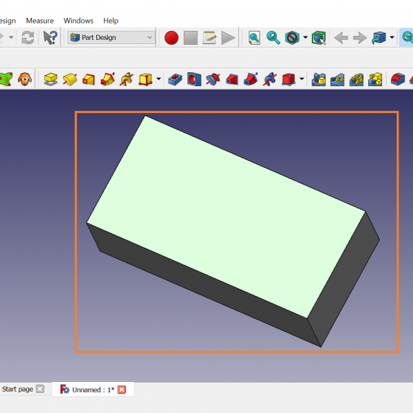Expand the additive primitives dropdown arrow
413x413 pixels.
coord(159,79)
